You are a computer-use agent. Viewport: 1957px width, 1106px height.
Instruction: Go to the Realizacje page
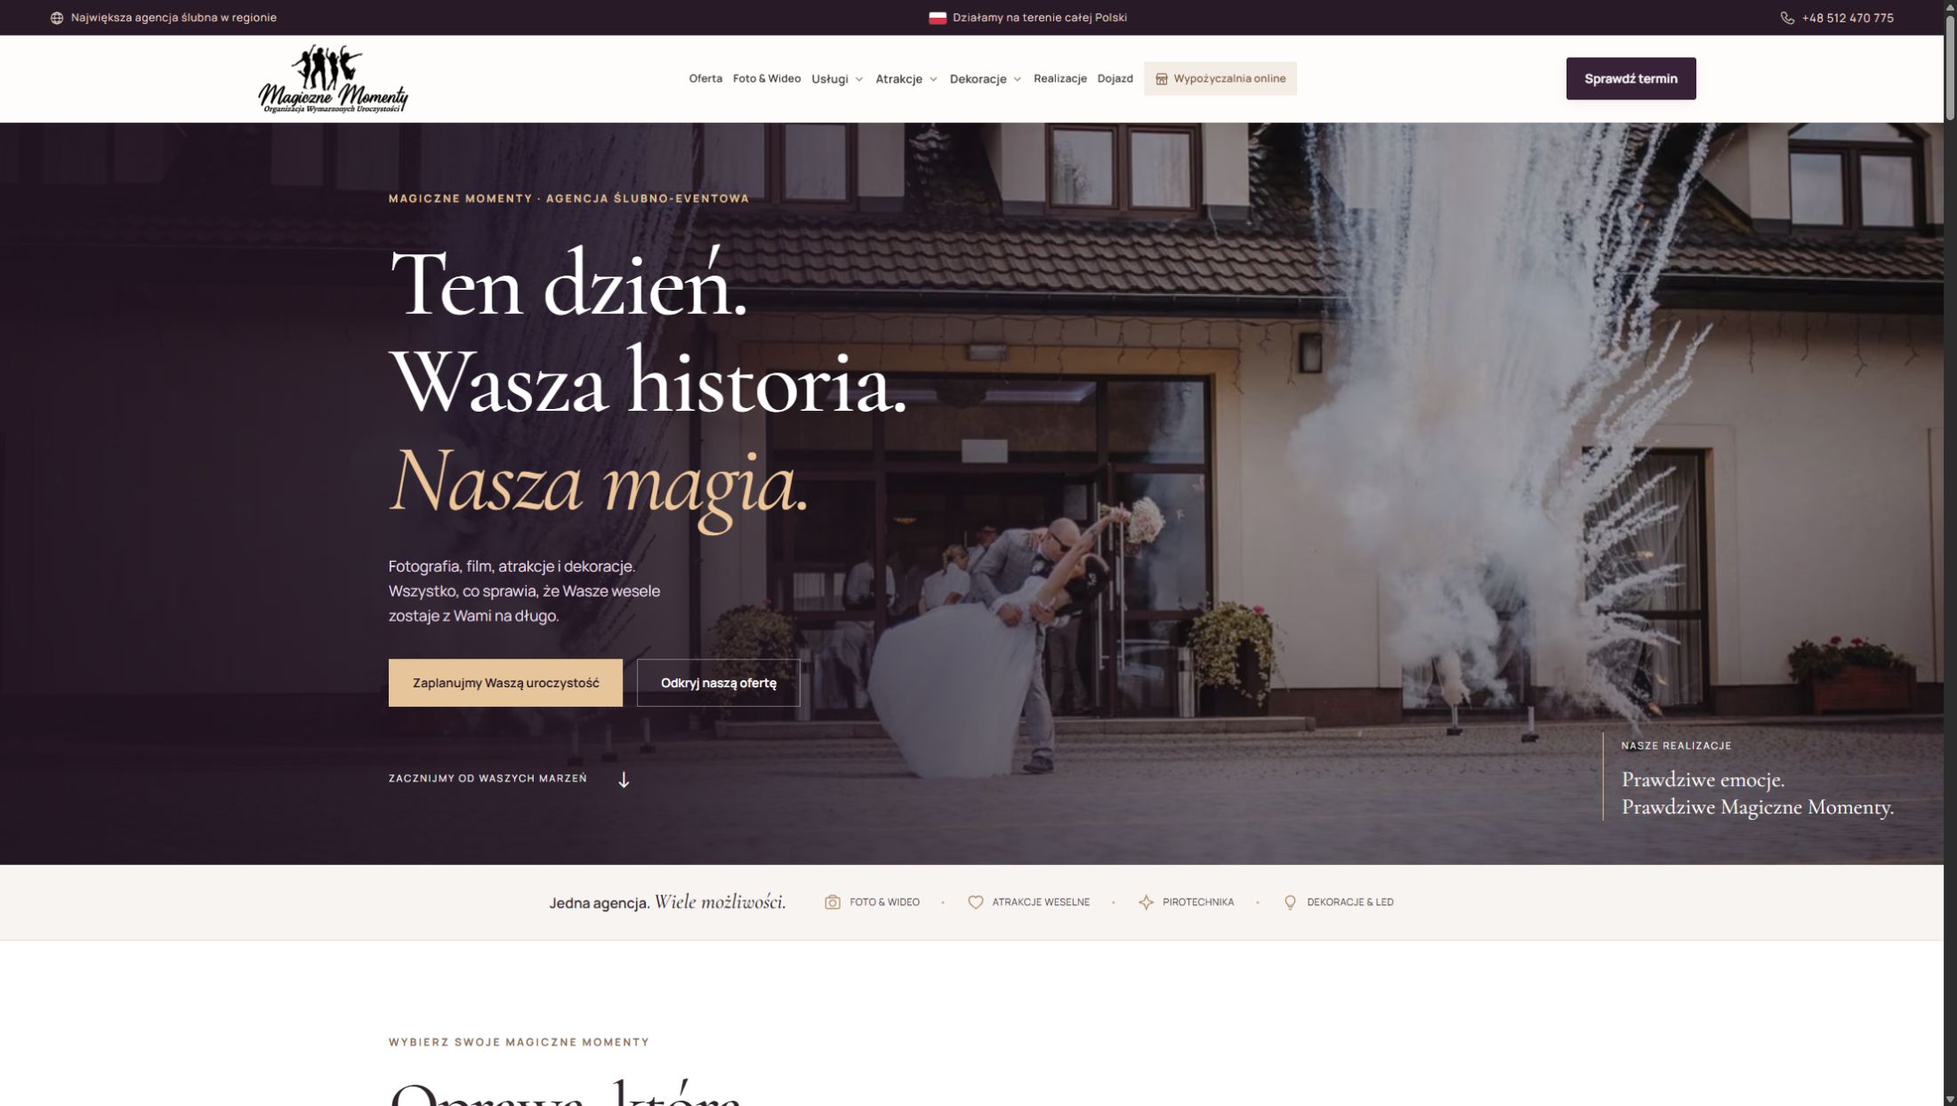click(1060, 78)
